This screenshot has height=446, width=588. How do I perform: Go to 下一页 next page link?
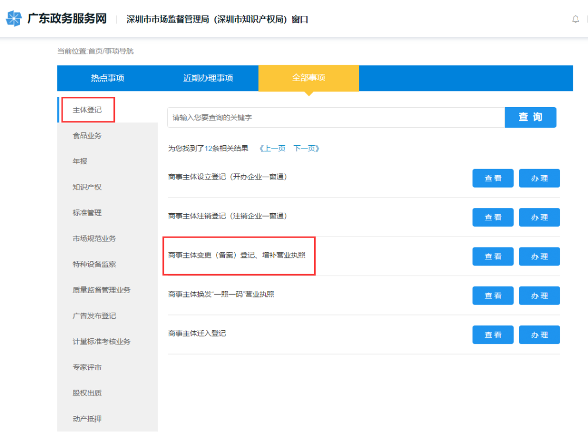306,148
